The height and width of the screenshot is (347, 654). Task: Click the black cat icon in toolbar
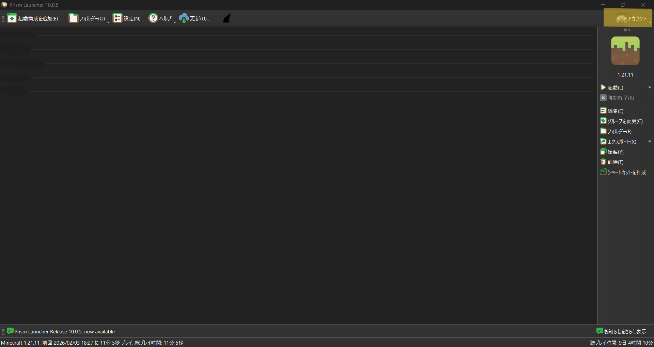pyautogui.click(x=227, y=18)
